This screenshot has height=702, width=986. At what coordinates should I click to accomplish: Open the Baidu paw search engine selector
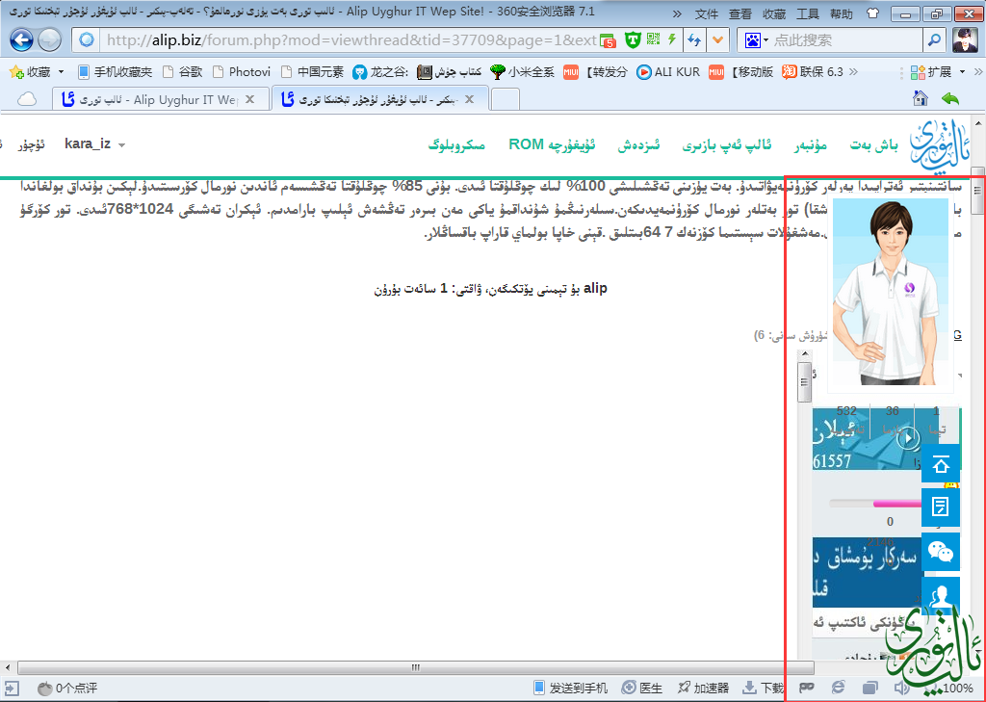[x=757, y=40]
